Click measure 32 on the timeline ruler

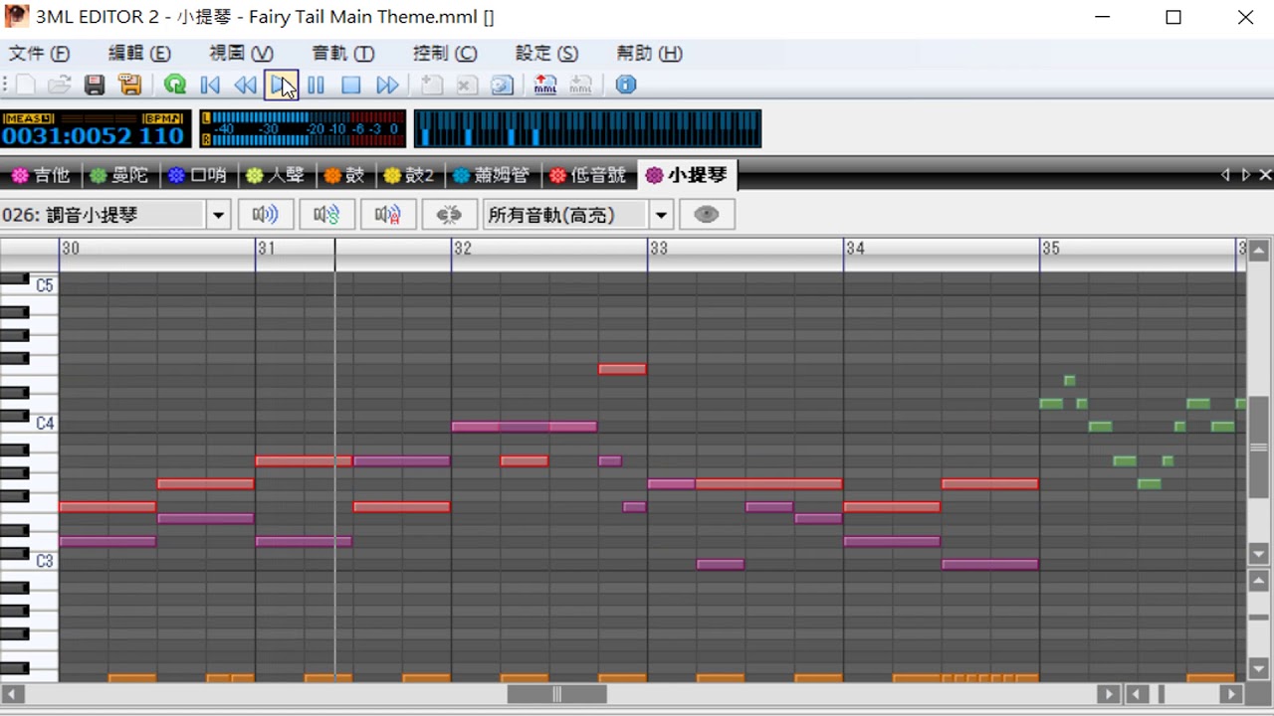click(x=463, y=249)
